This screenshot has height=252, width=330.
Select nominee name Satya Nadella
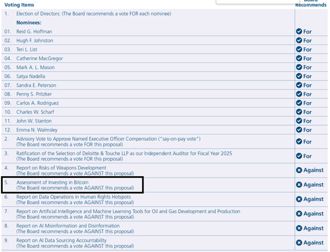(x=31, y=76)
